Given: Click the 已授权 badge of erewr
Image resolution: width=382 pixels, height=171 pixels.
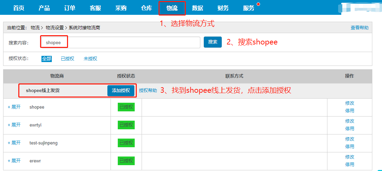Looking at the screenshot, I should (126, 161).
